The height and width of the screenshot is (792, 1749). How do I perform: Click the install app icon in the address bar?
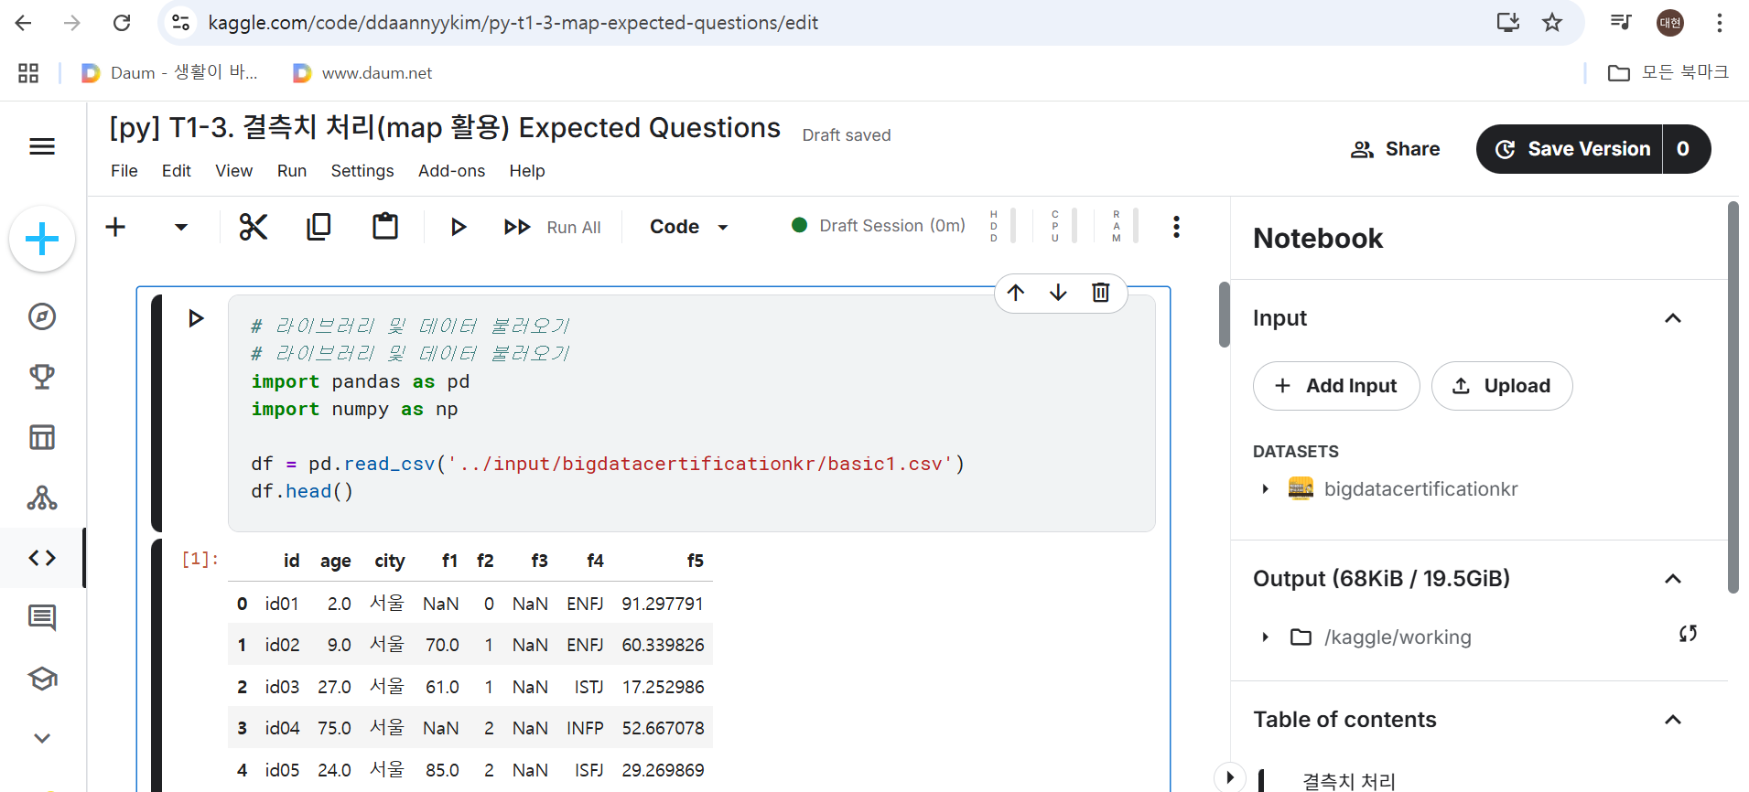1507,23
